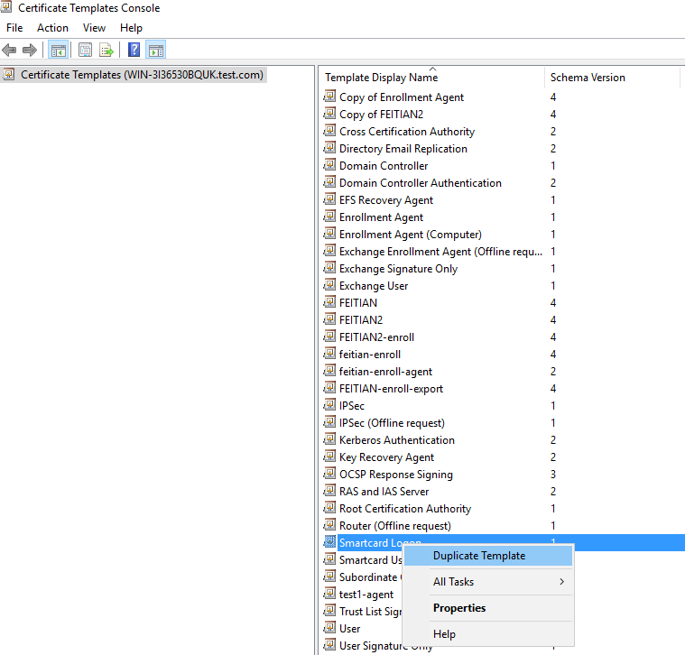The width and height of the screenshot is (685, 655).
Task: Open the File menu
Action: coord(14,28)
